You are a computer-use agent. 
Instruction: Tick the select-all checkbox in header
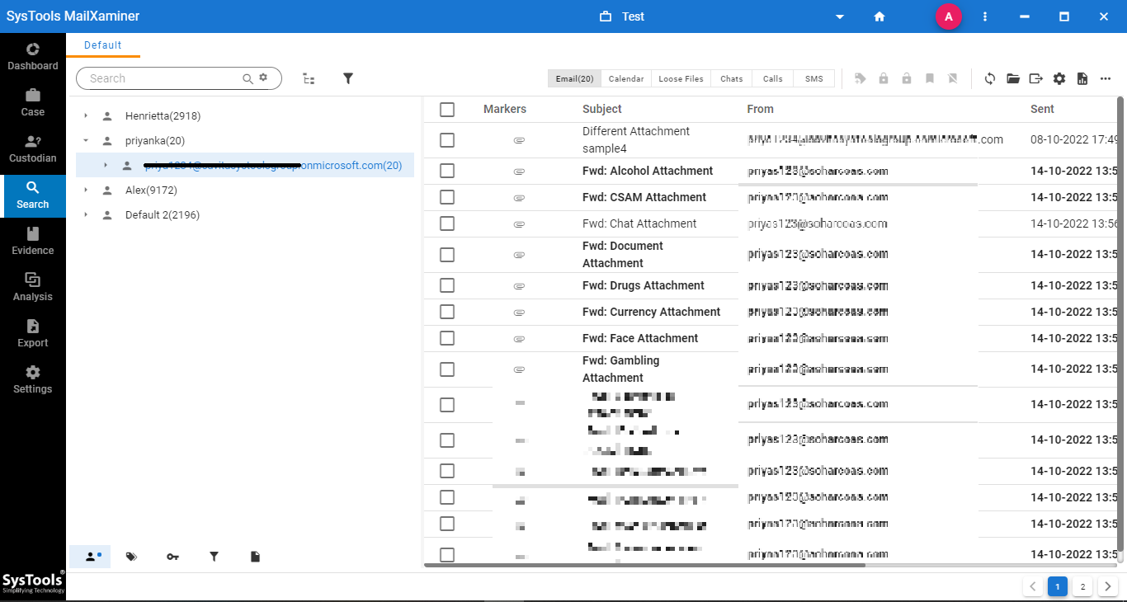447,109
